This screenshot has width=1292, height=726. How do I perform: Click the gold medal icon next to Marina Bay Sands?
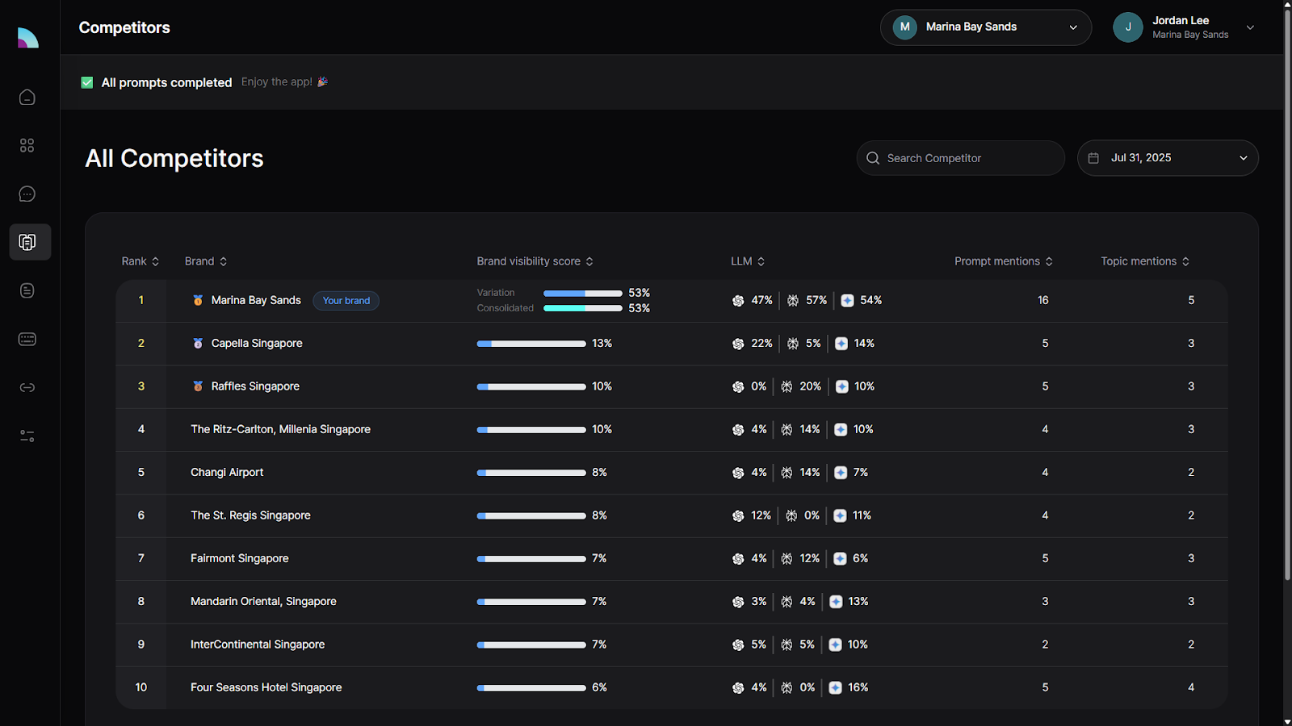pos(198,300)
